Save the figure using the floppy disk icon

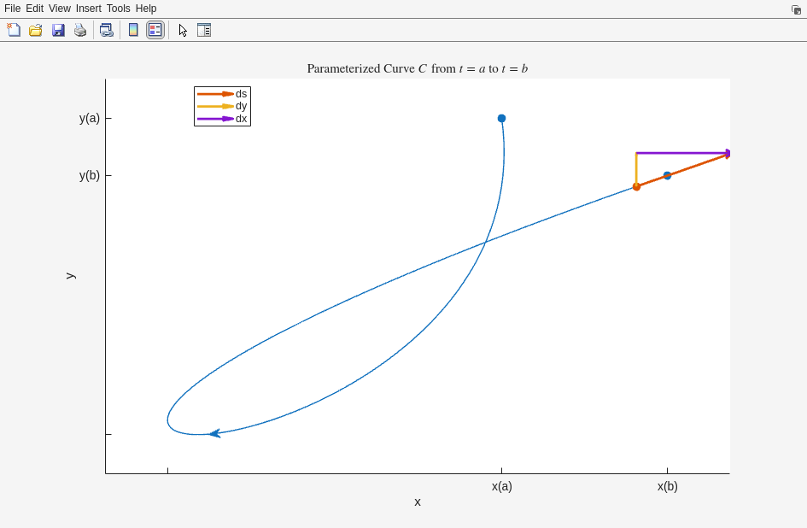tap(58, 30)
